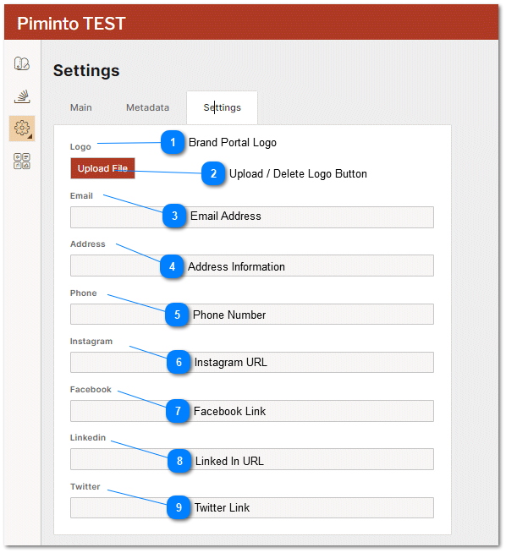Screen dimensions: 506x553
Task: Open the catalog book icon in sidebar
Action: [22, 63]
